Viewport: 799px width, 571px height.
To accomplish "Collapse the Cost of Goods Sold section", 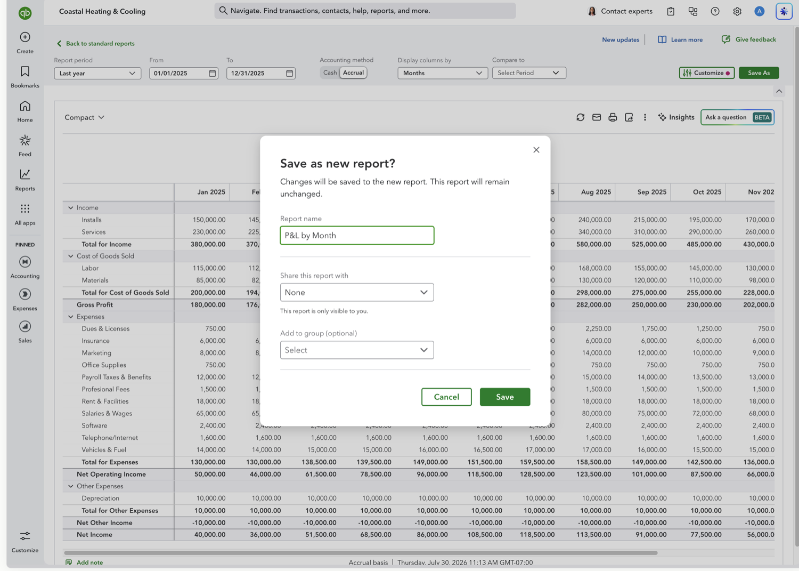I will tap(71, 256).
